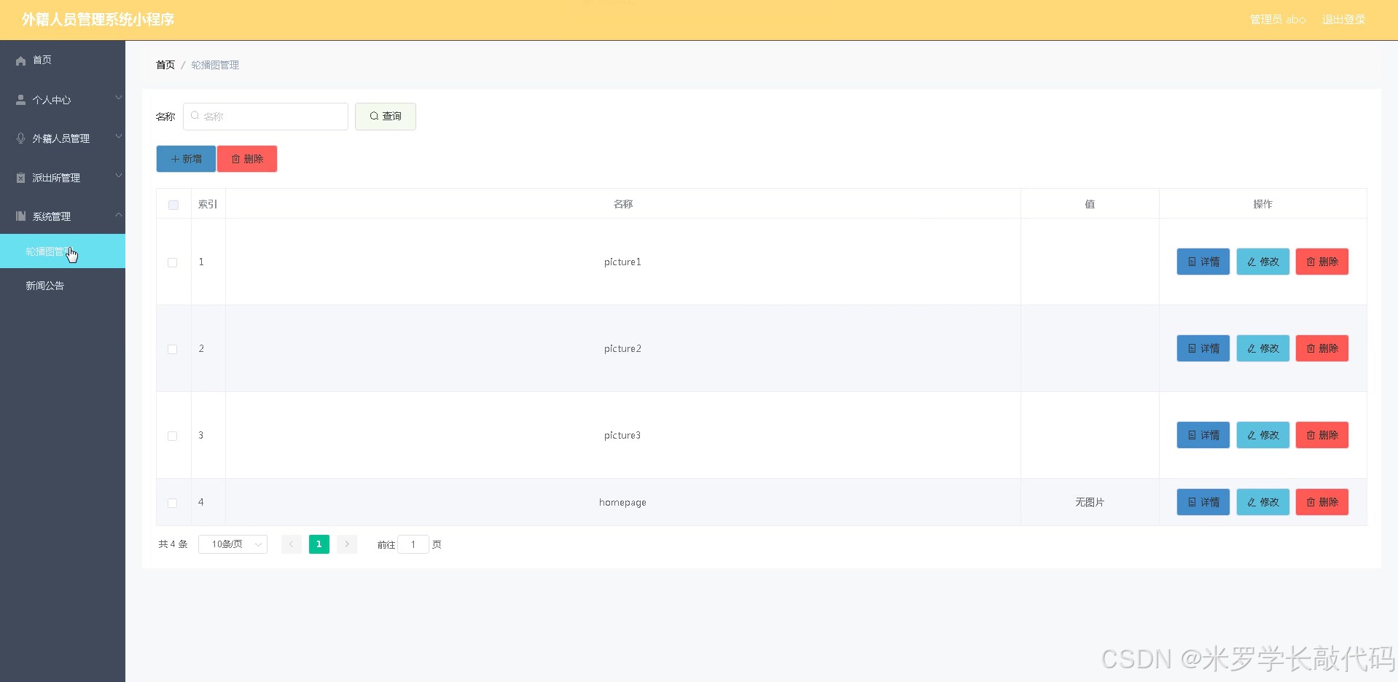Click 删除 for picture1
Viewport: 1398px width, 682px height.
(x=1322, y=262)
